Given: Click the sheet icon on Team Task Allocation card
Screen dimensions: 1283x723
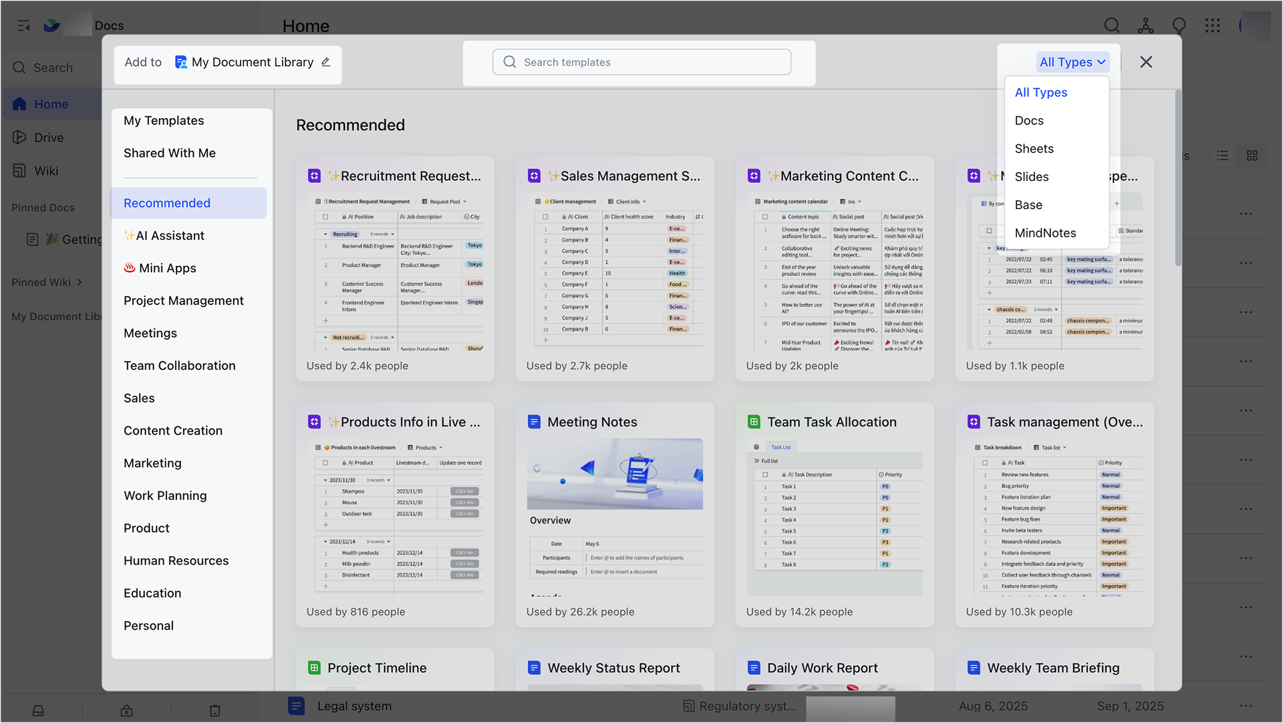Looking at the screenshot, I should tap(754, 422).
